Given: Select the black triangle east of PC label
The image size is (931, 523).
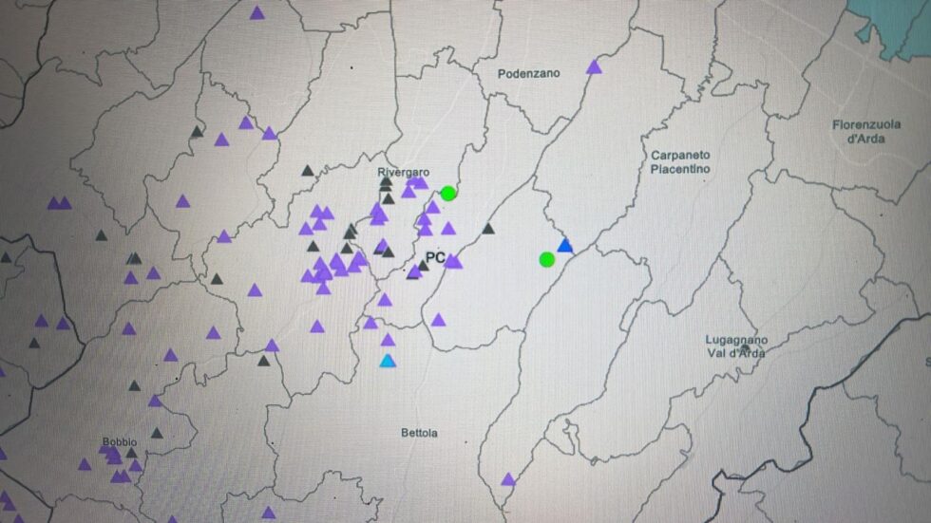Looking at the screenshot, I should [x=488, y=228].
